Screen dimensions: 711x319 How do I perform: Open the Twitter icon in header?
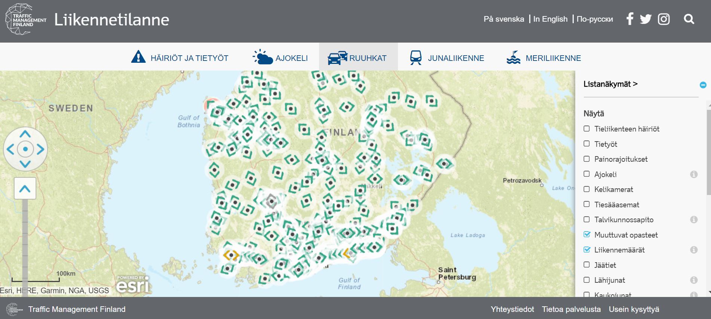646,19
